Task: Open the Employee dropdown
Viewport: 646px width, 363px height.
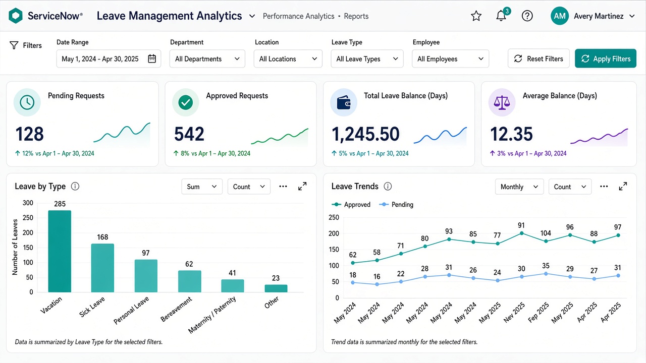Action: (x=451, y=58)
